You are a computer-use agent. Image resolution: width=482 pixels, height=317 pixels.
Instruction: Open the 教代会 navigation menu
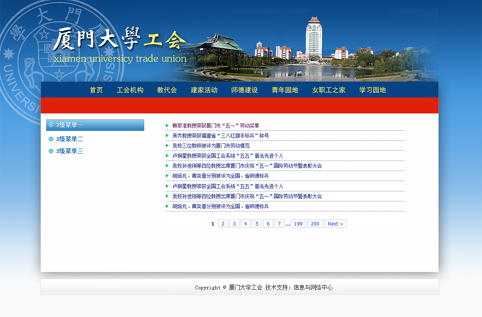[167, 90]
